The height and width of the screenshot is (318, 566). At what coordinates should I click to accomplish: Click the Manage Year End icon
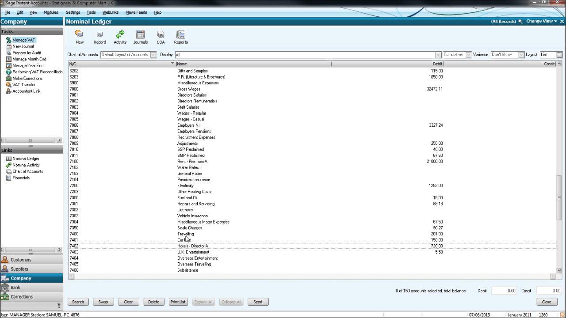click(x=8, y=65)
